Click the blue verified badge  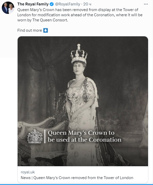[52, 4]
